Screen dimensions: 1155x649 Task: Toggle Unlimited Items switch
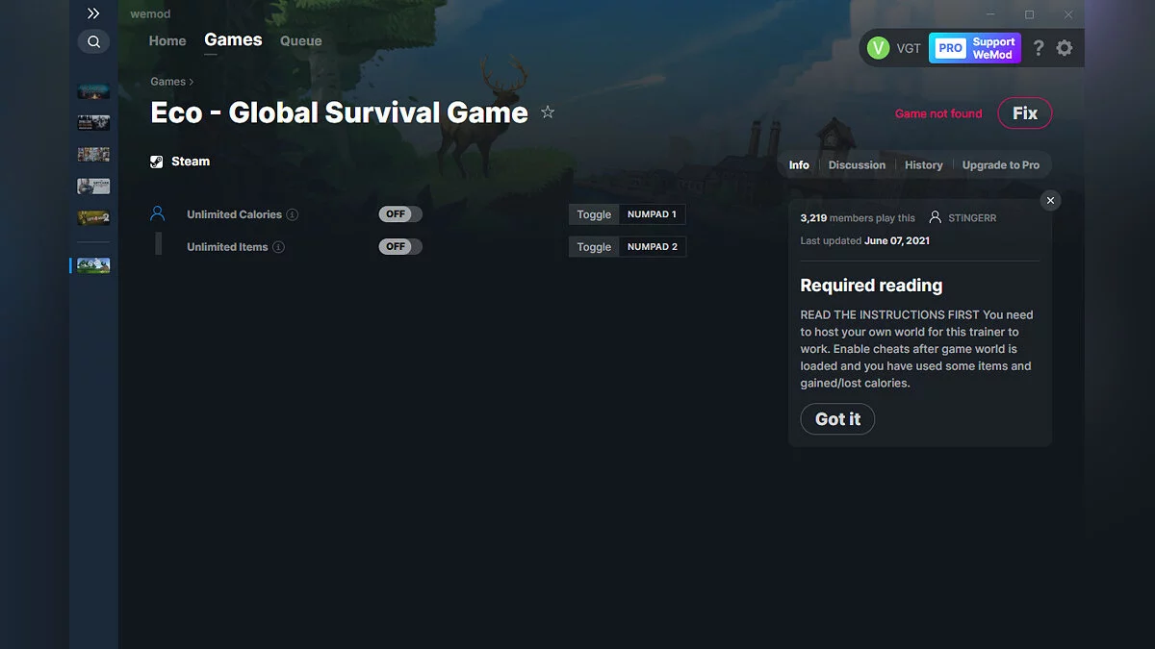click(x=400, y=247)
